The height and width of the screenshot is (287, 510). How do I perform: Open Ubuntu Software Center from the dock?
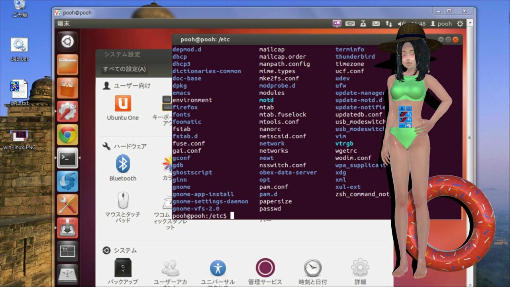point(67,87)
